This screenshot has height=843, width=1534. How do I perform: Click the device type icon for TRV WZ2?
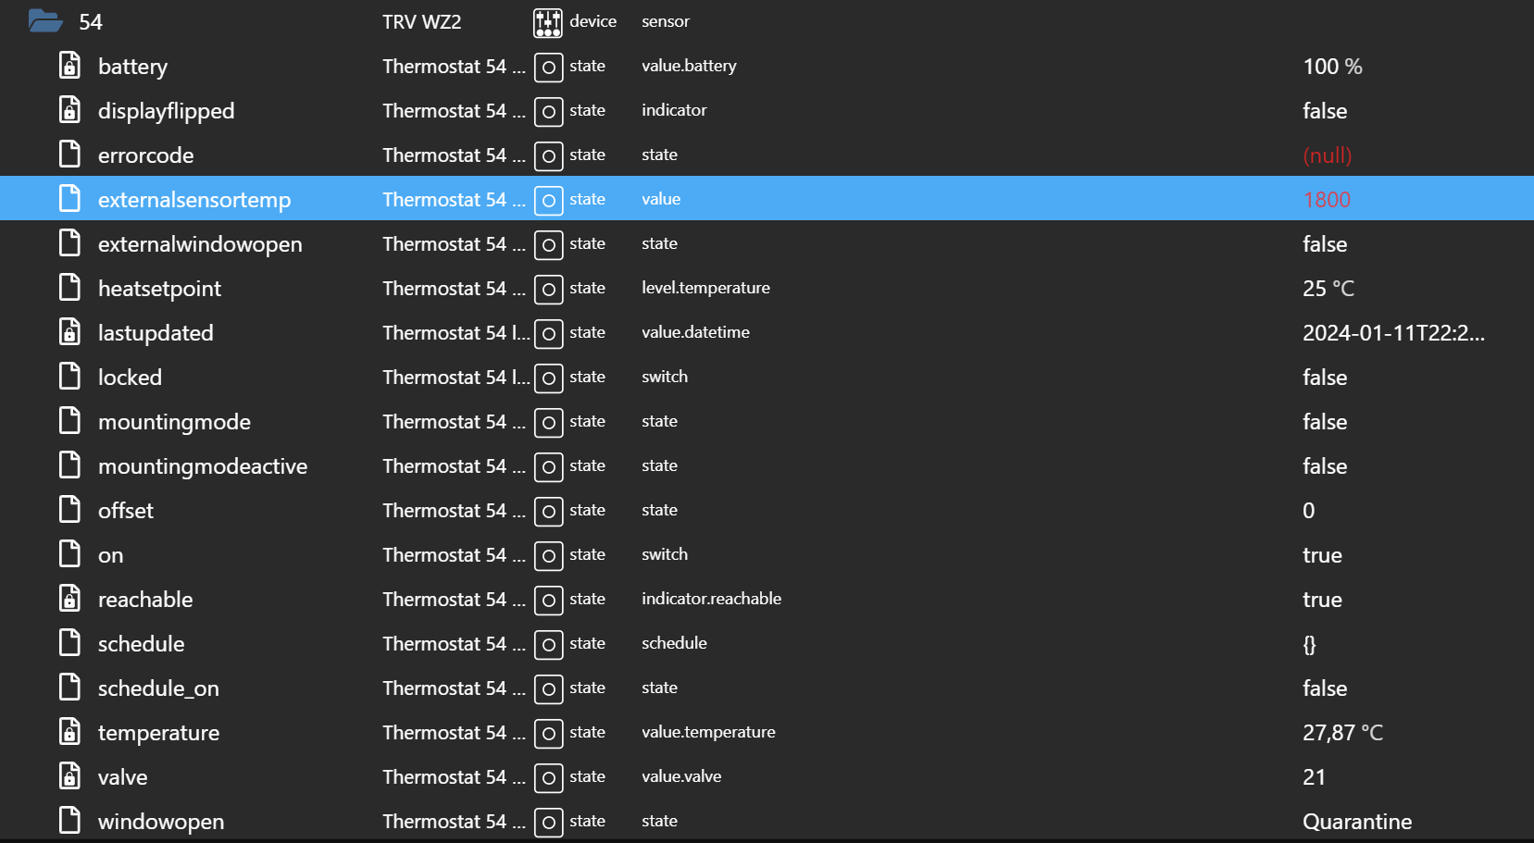(547, 22)
